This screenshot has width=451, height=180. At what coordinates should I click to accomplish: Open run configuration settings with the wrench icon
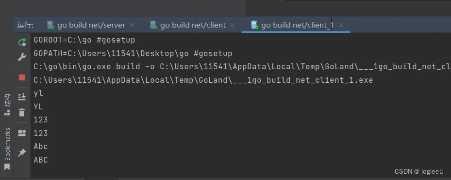[22, 57]
